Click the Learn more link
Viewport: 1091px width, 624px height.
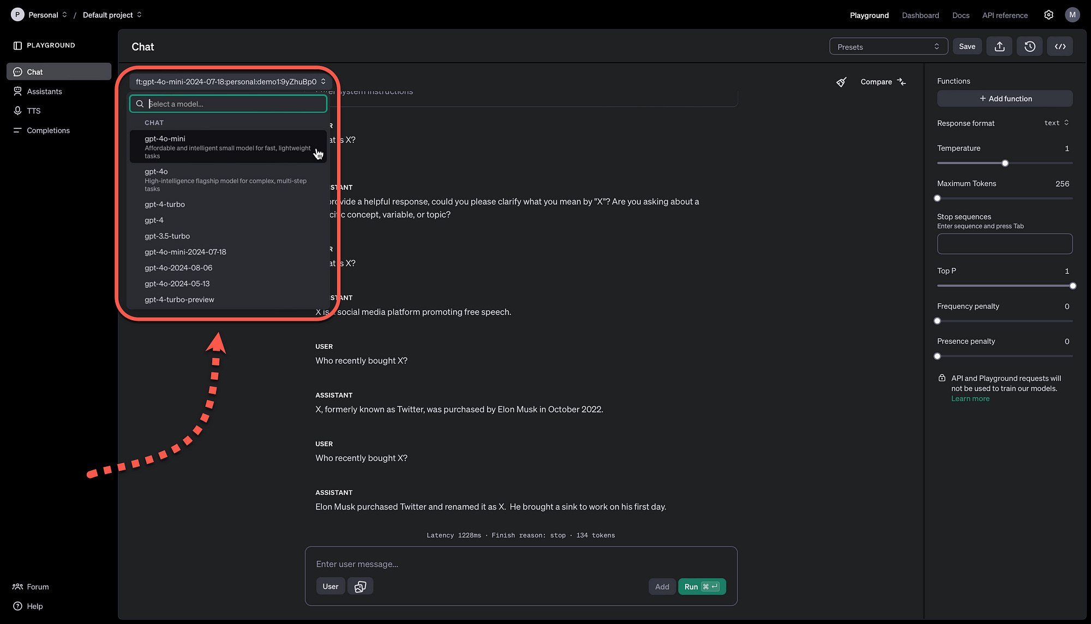970,399
